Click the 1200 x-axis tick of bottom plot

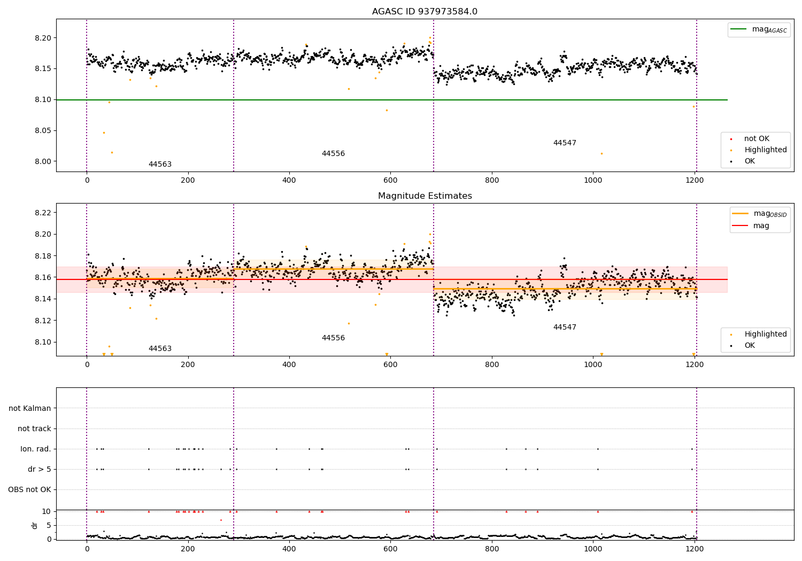pos(695,549)
